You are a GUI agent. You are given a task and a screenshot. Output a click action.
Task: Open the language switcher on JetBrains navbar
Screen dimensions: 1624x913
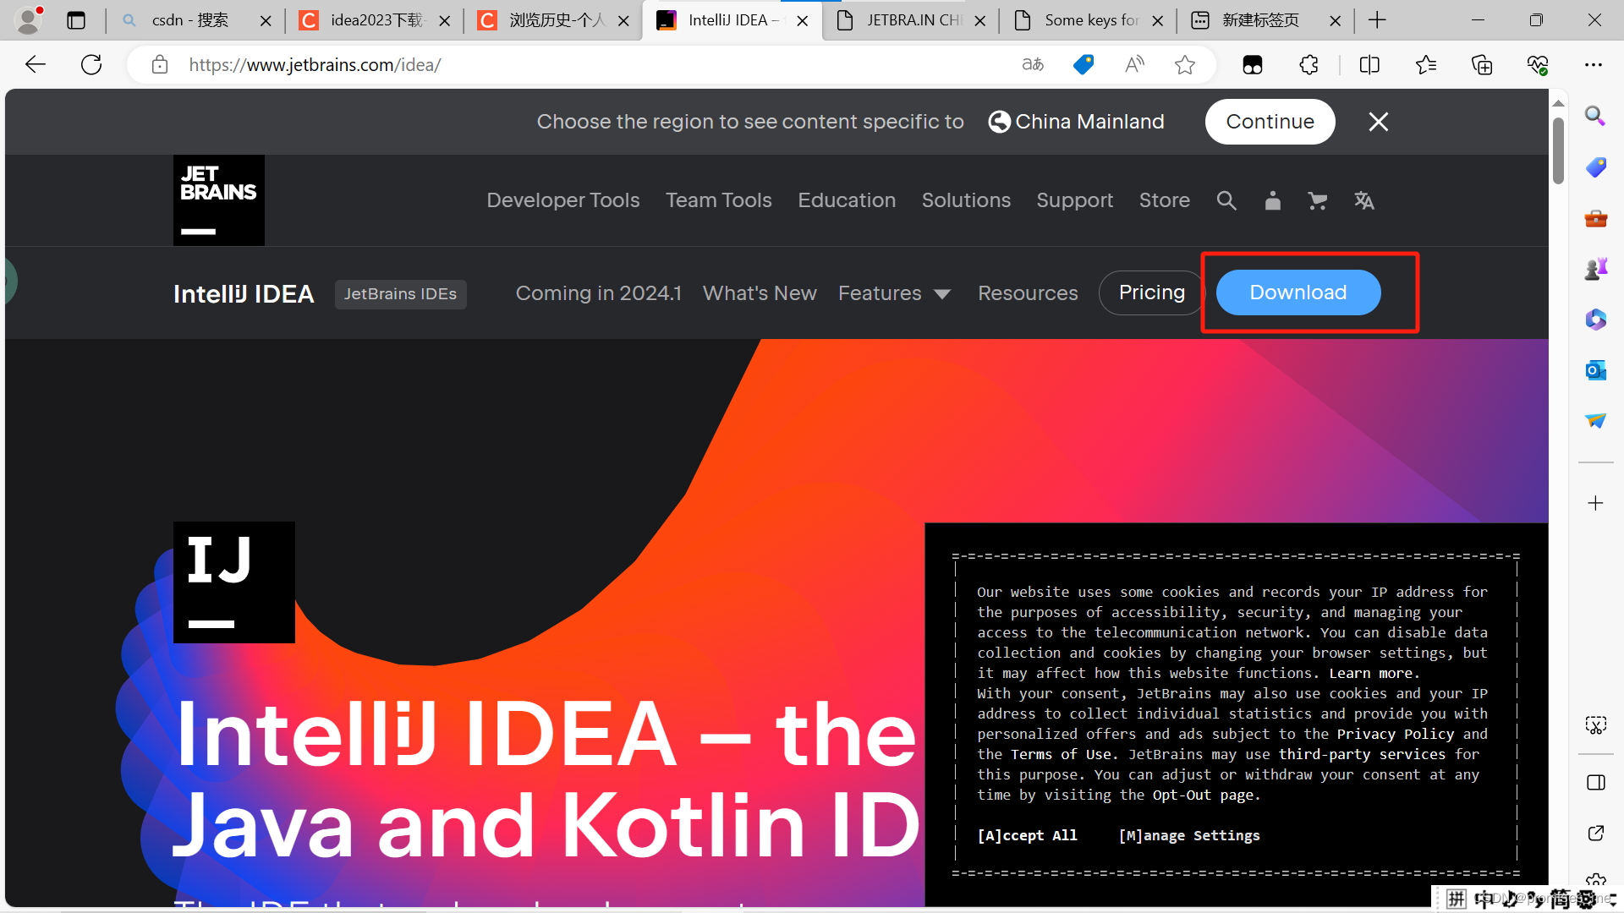click(1364, 200)
